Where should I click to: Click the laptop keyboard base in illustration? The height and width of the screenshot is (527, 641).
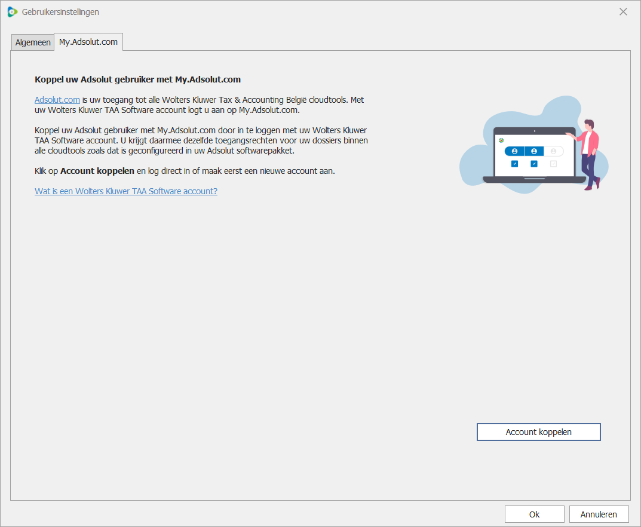pyautogui.click(x=534, y=180)
